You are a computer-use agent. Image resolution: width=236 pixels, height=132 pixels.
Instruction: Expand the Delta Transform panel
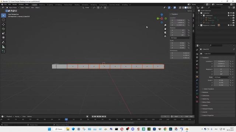[x=209, y=89]
